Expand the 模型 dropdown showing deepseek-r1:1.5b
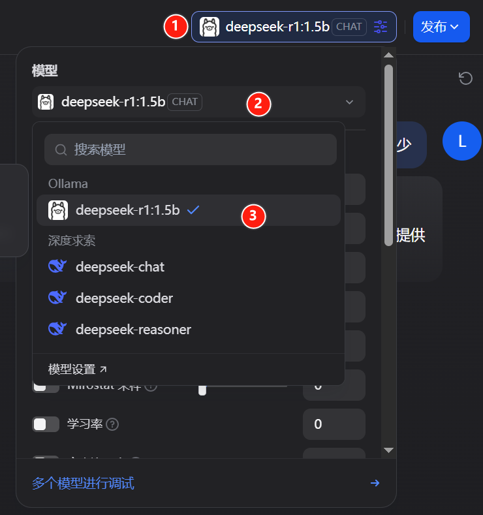 (x=198, y=102)
